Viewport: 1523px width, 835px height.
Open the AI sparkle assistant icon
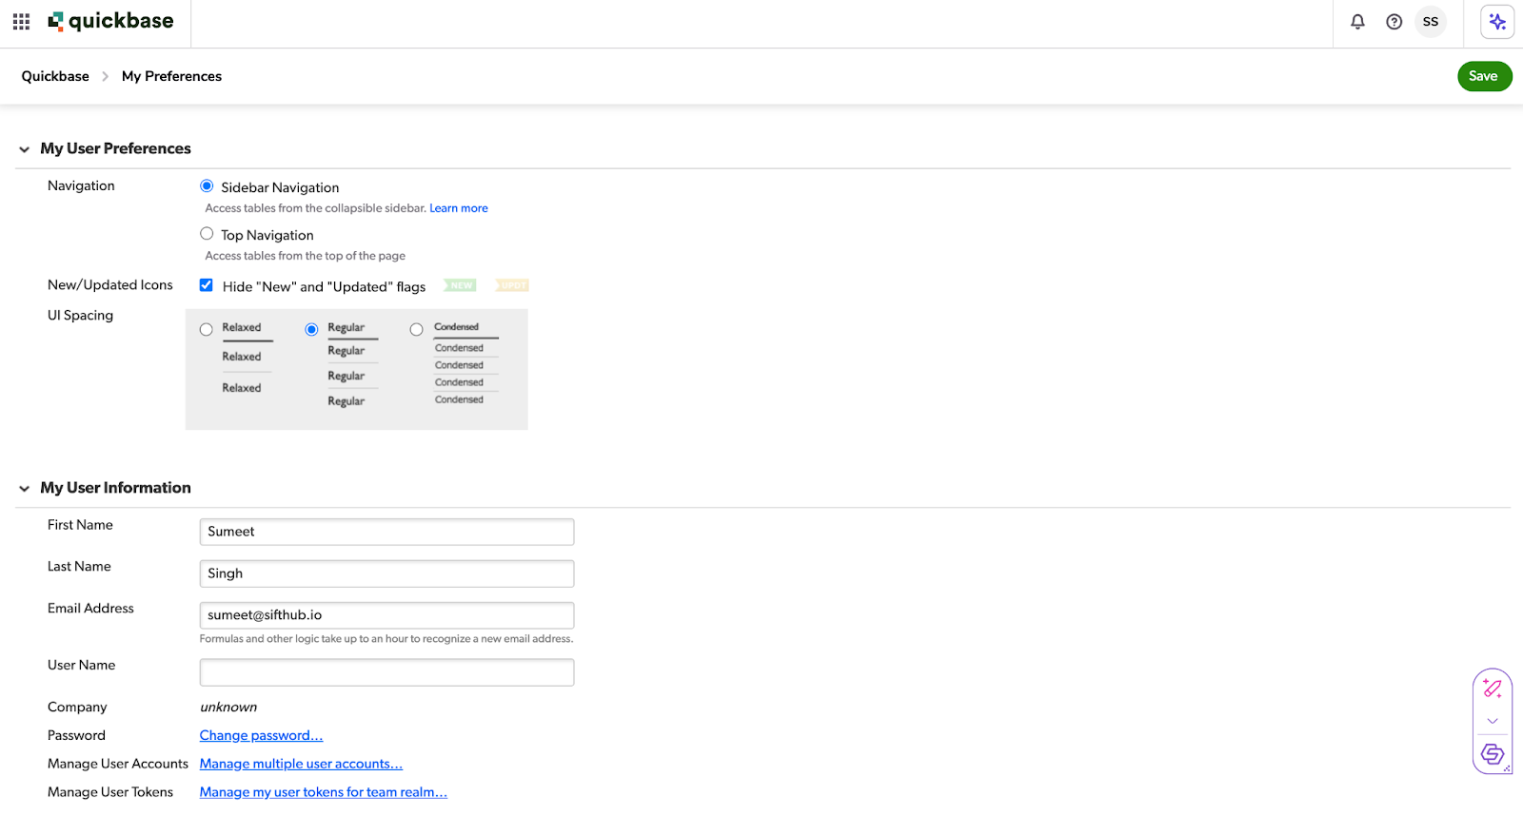point(1496,22)
